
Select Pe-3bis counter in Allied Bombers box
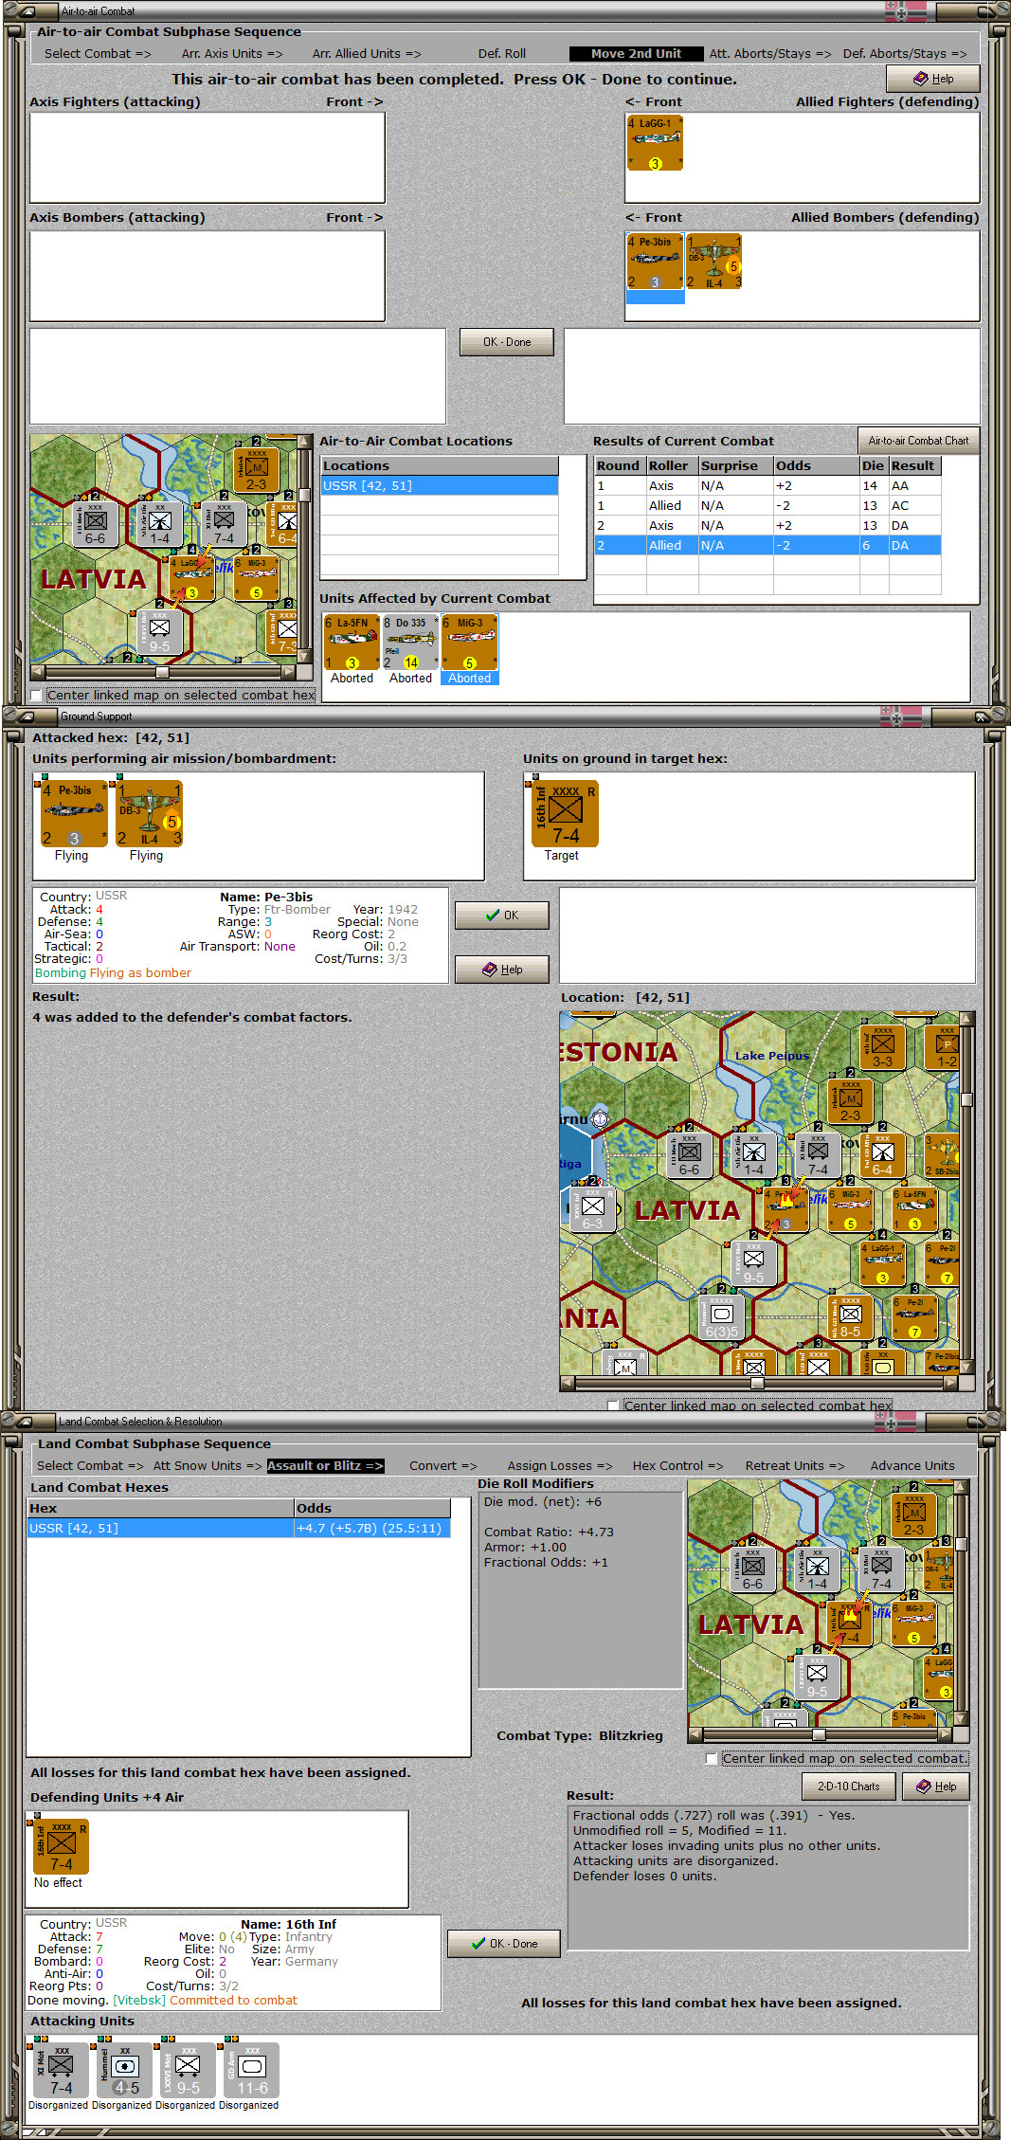coord(655,262)
